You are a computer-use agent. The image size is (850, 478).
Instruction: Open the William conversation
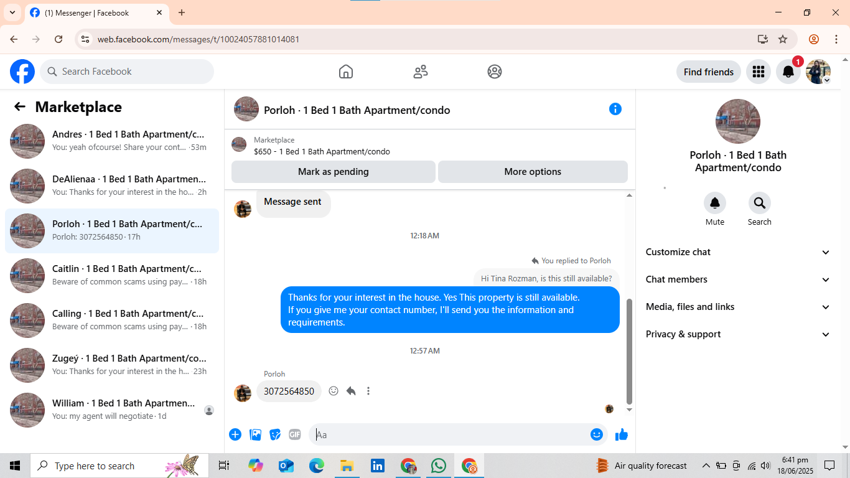112,410
